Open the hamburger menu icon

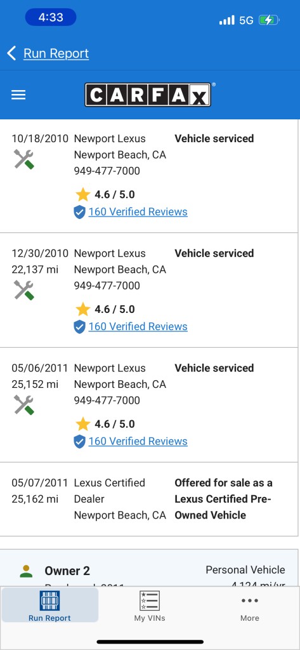click(x=18, y=95)
